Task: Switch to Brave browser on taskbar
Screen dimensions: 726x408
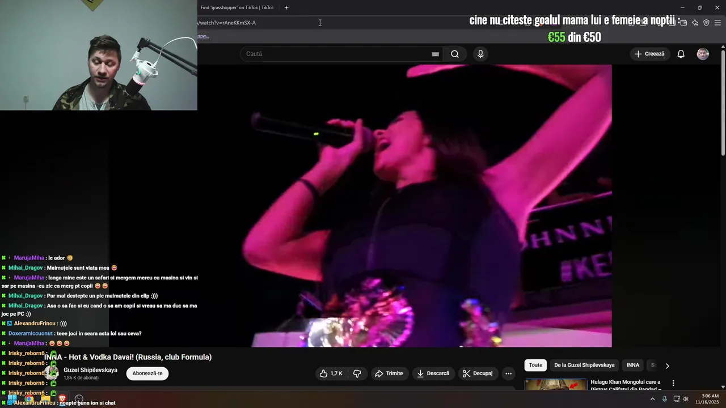Action: 62,399
